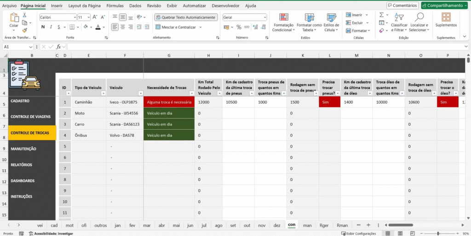Viewport: 471px width, 236px height.
Task: Toggle bold formatting (N)
Action: [43, 27]
